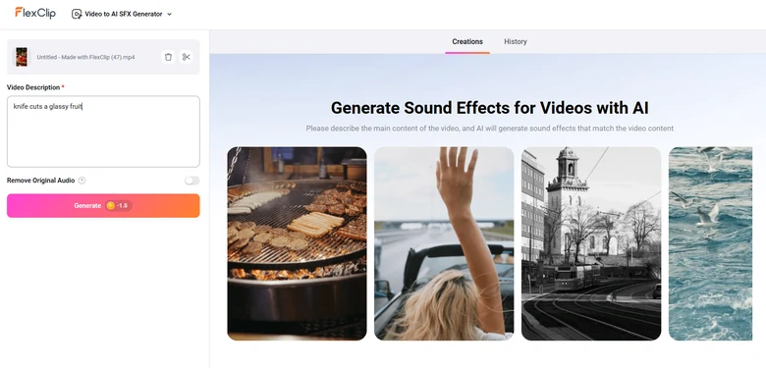Switch to the Creations tab
Image resolution: width=766 pixels, height=368 pixels.
467,42
